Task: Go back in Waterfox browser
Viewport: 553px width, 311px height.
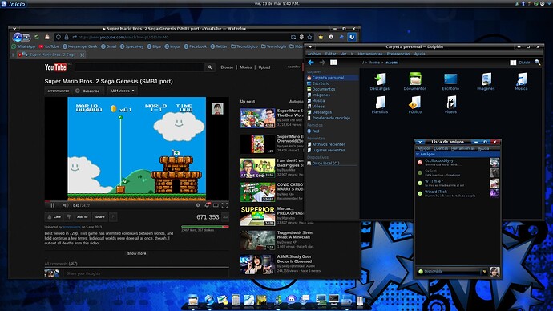Action: pos(17,37)
